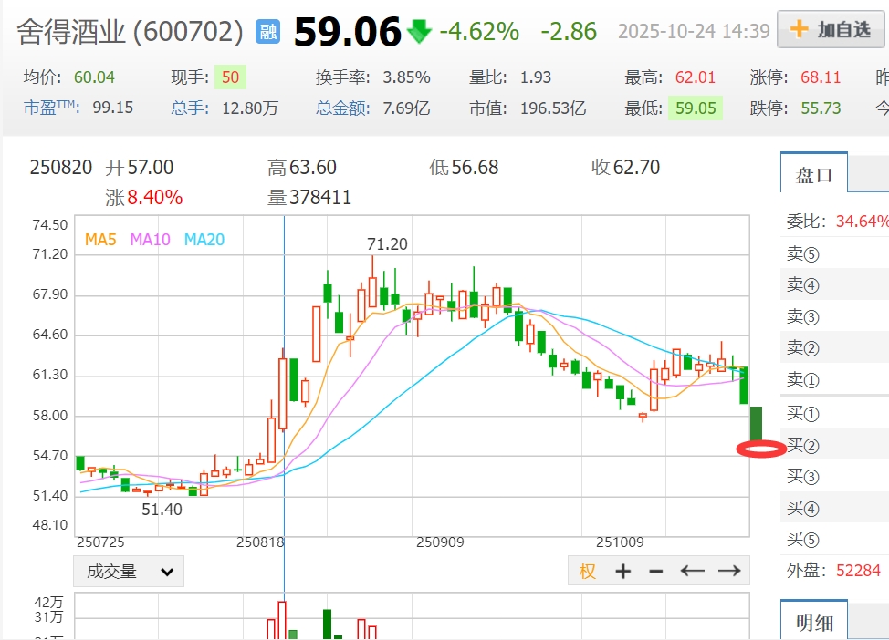
Task: Add stock with 加自选 button
Action: click(x=831, y=29)
